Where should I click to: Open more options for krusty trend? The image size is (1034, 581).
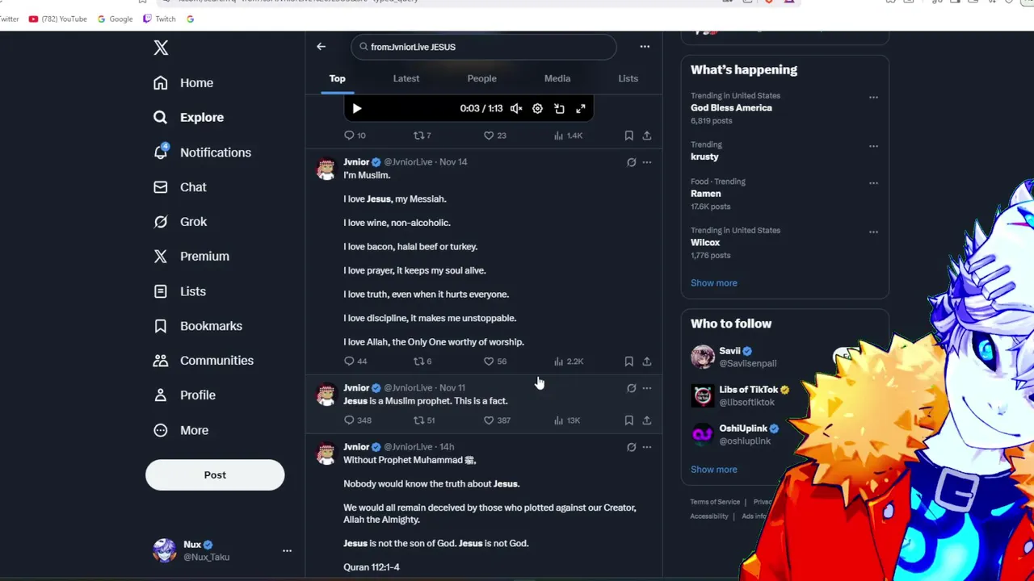pyautogui.click(x=873, y=146)
